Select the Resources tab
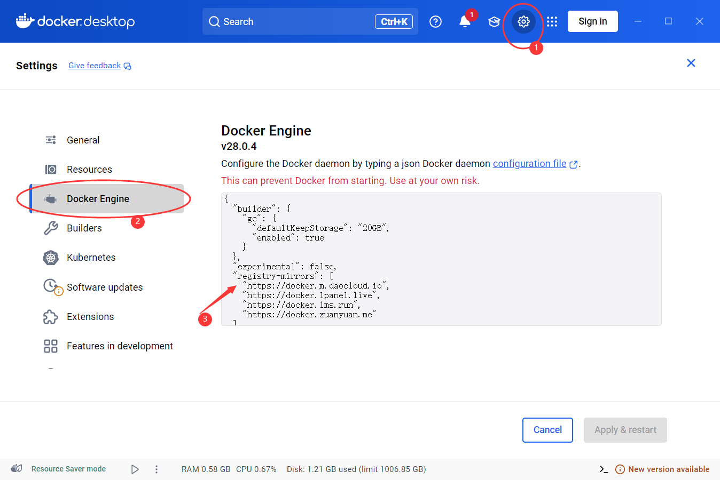This screenshot has height=480, width=720. 107,169
